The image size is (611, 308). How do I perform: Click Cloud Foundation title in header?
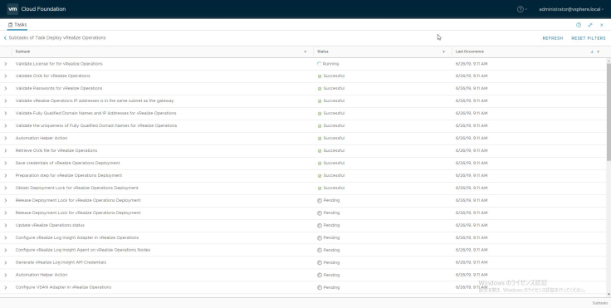pyautogui.click(x=44, y=9)
